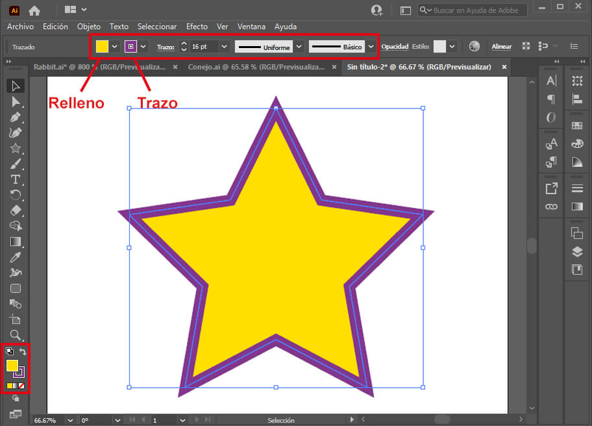592x426 pixels.
Task: Select the Pen tool
Action: pos(16,117)
